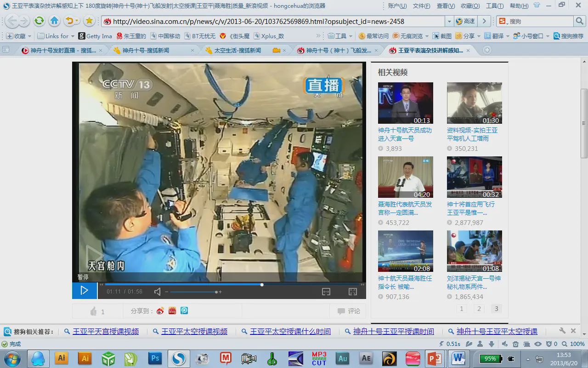Click the thumbs-up like icon

(94, 311)
